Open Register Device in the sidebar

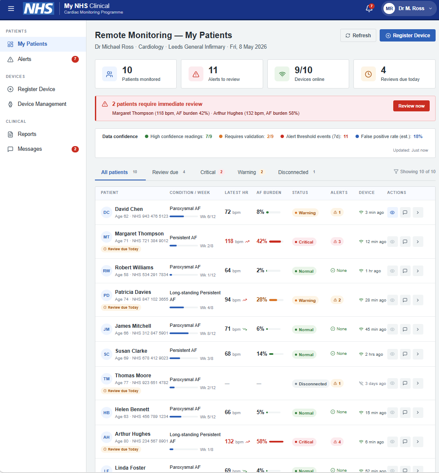tap(43, 89)
